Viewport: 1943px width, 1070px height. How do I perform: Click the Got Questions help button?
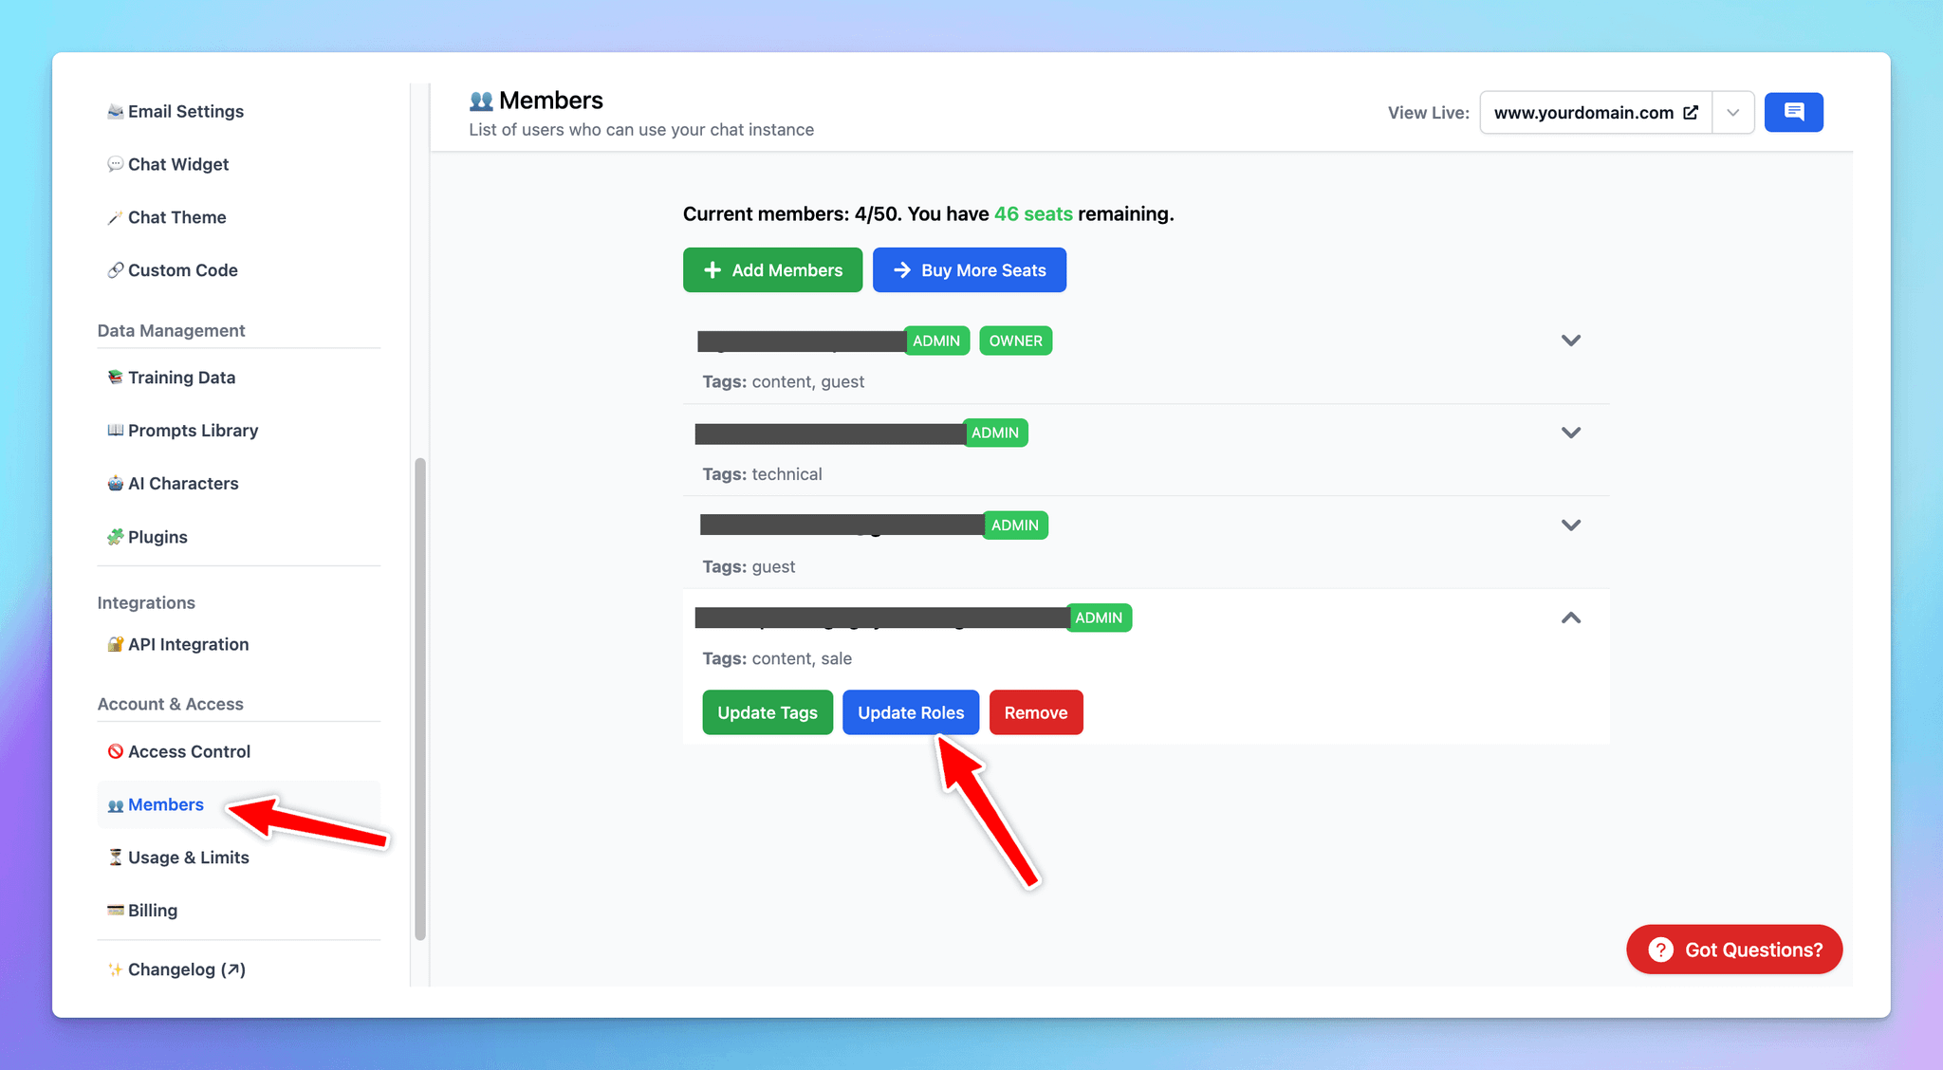pos(1740,949)
